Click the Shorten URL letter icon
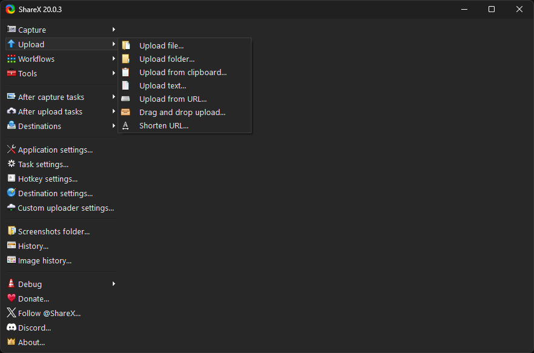Screen dimensions: 534x353 click(125, 125)
